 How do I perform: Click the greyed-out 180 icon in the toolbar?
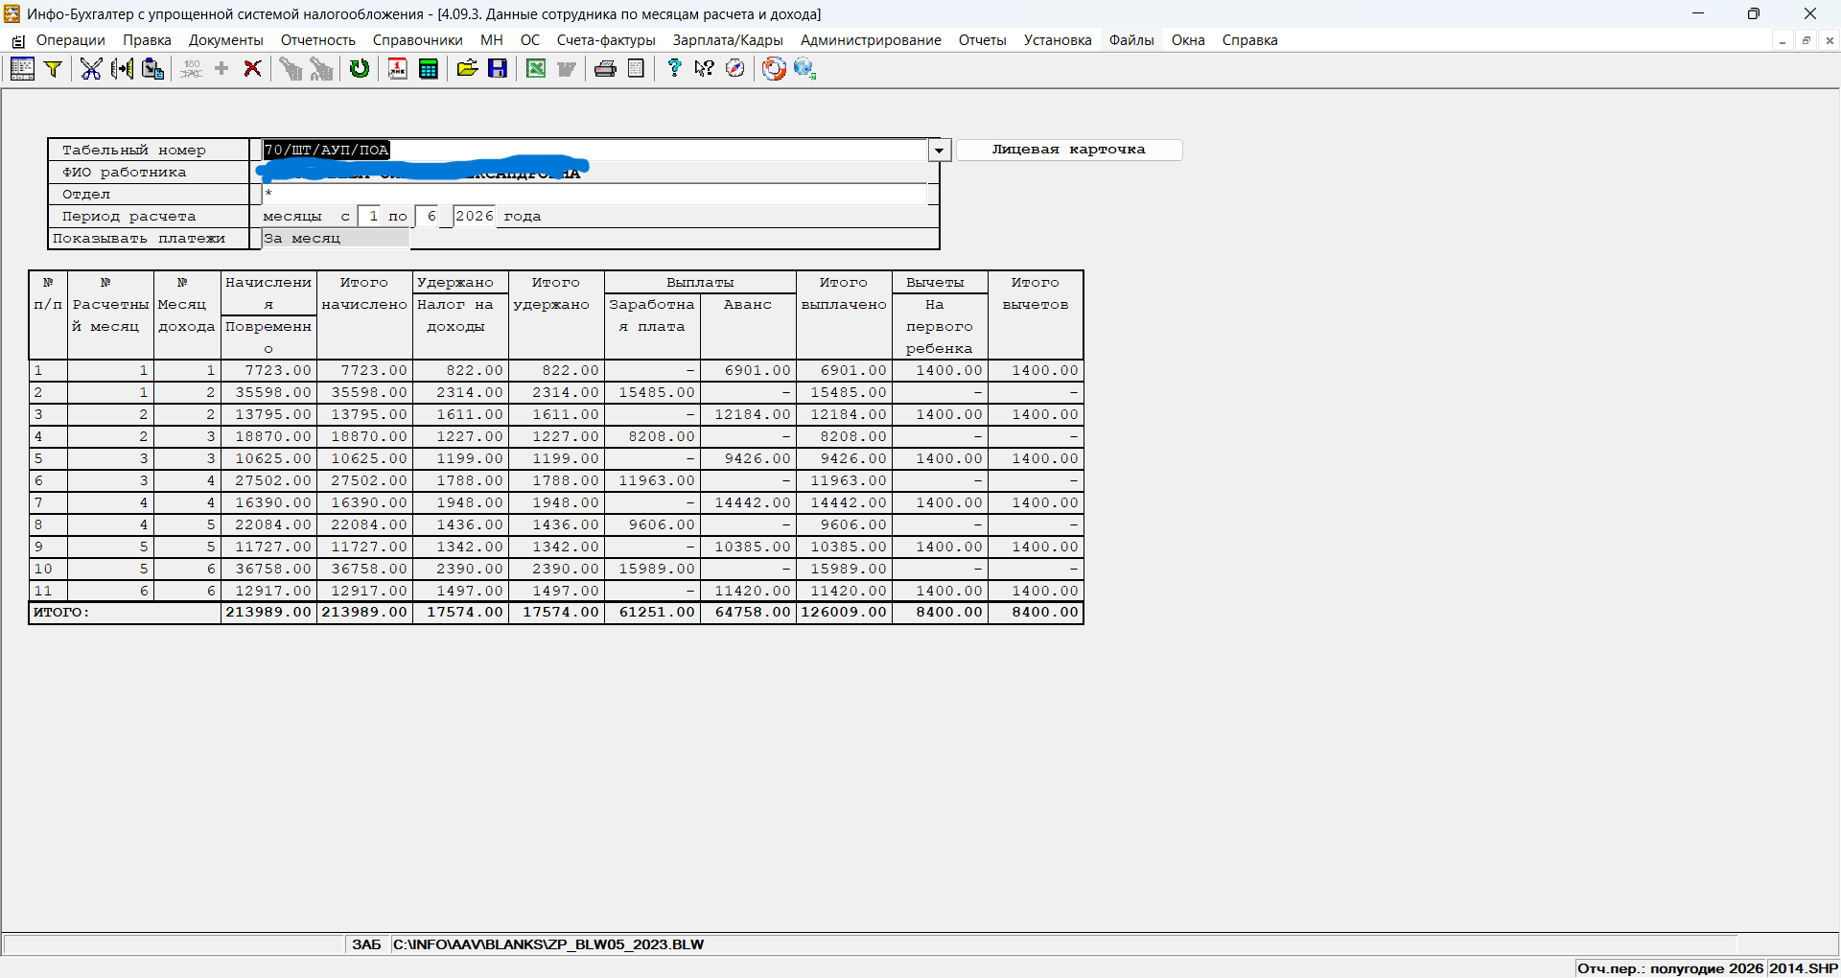191,68
